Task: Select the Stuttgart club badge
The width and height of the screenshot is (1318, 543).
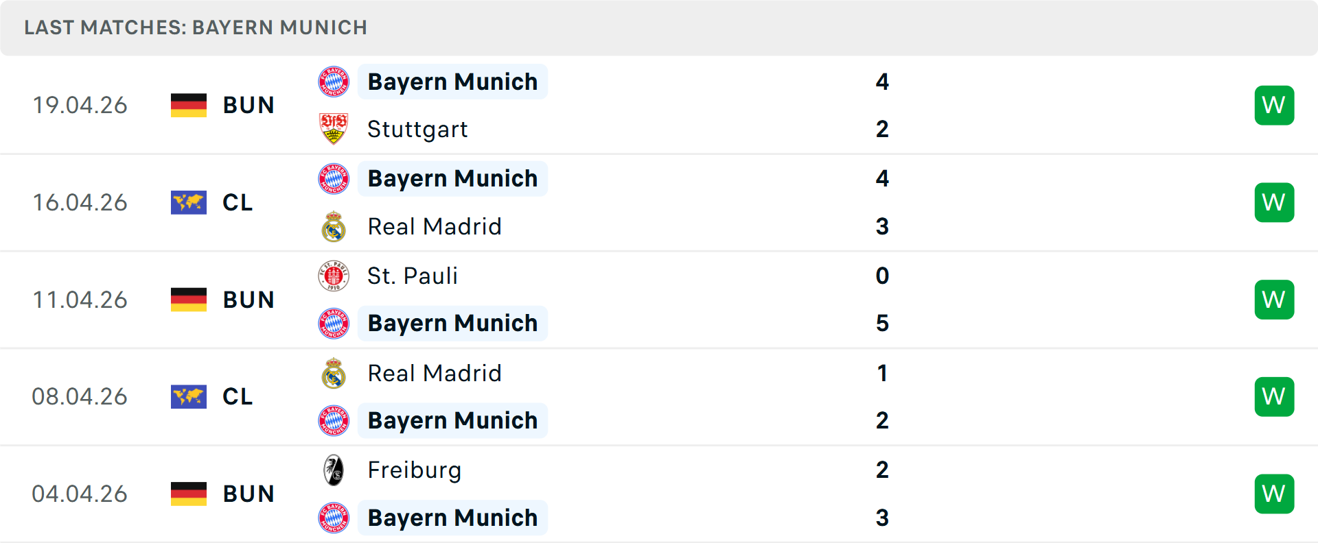Action: point(334,129)
